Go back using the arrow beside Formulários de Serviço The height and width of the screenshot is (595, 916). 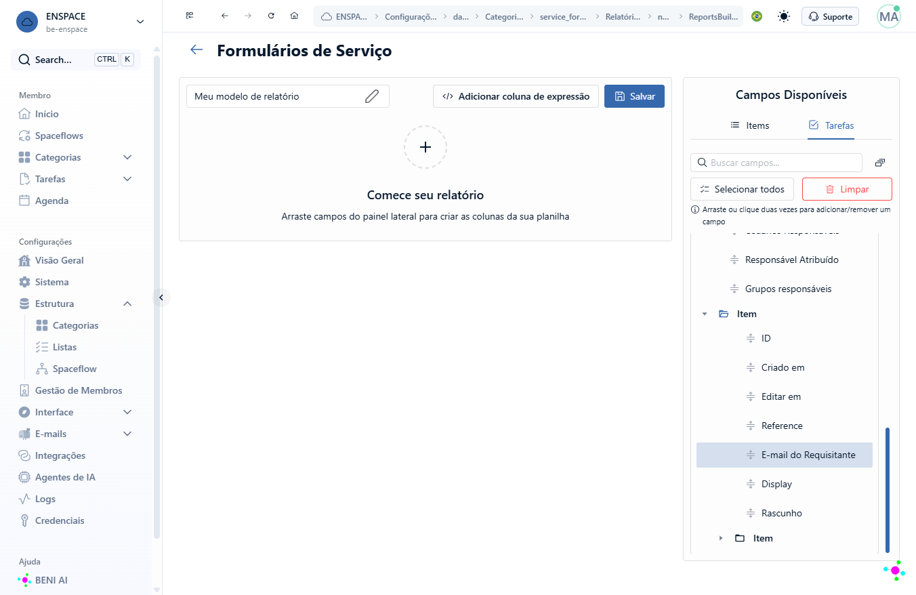[x=196, y=50]
